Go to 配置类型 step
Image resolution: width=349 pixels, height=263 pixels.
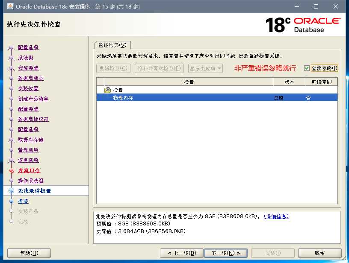[28, 108]
